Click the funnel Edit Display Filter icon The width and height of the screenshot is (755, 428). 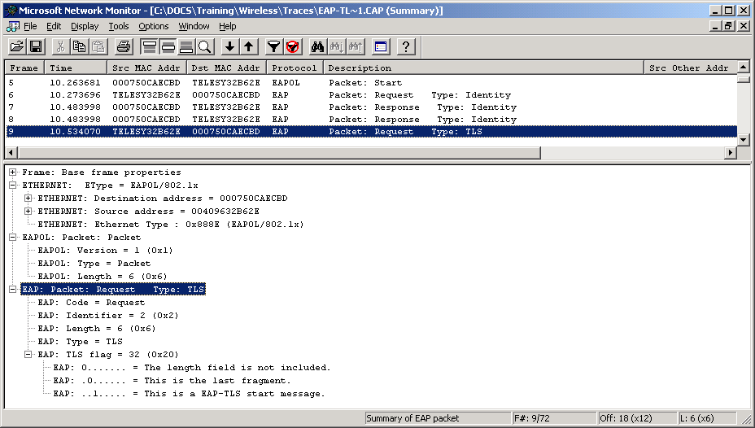click(x=274, y=46)
